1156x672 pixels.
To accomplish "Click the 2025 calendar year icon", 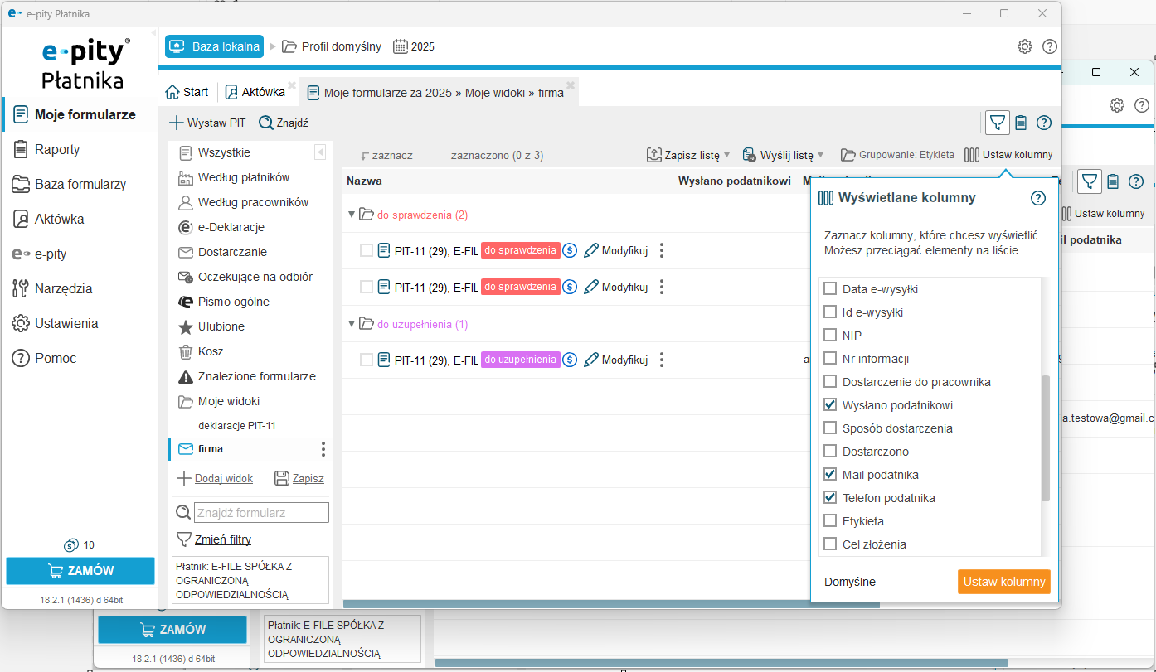I will [x=401, y=46].
